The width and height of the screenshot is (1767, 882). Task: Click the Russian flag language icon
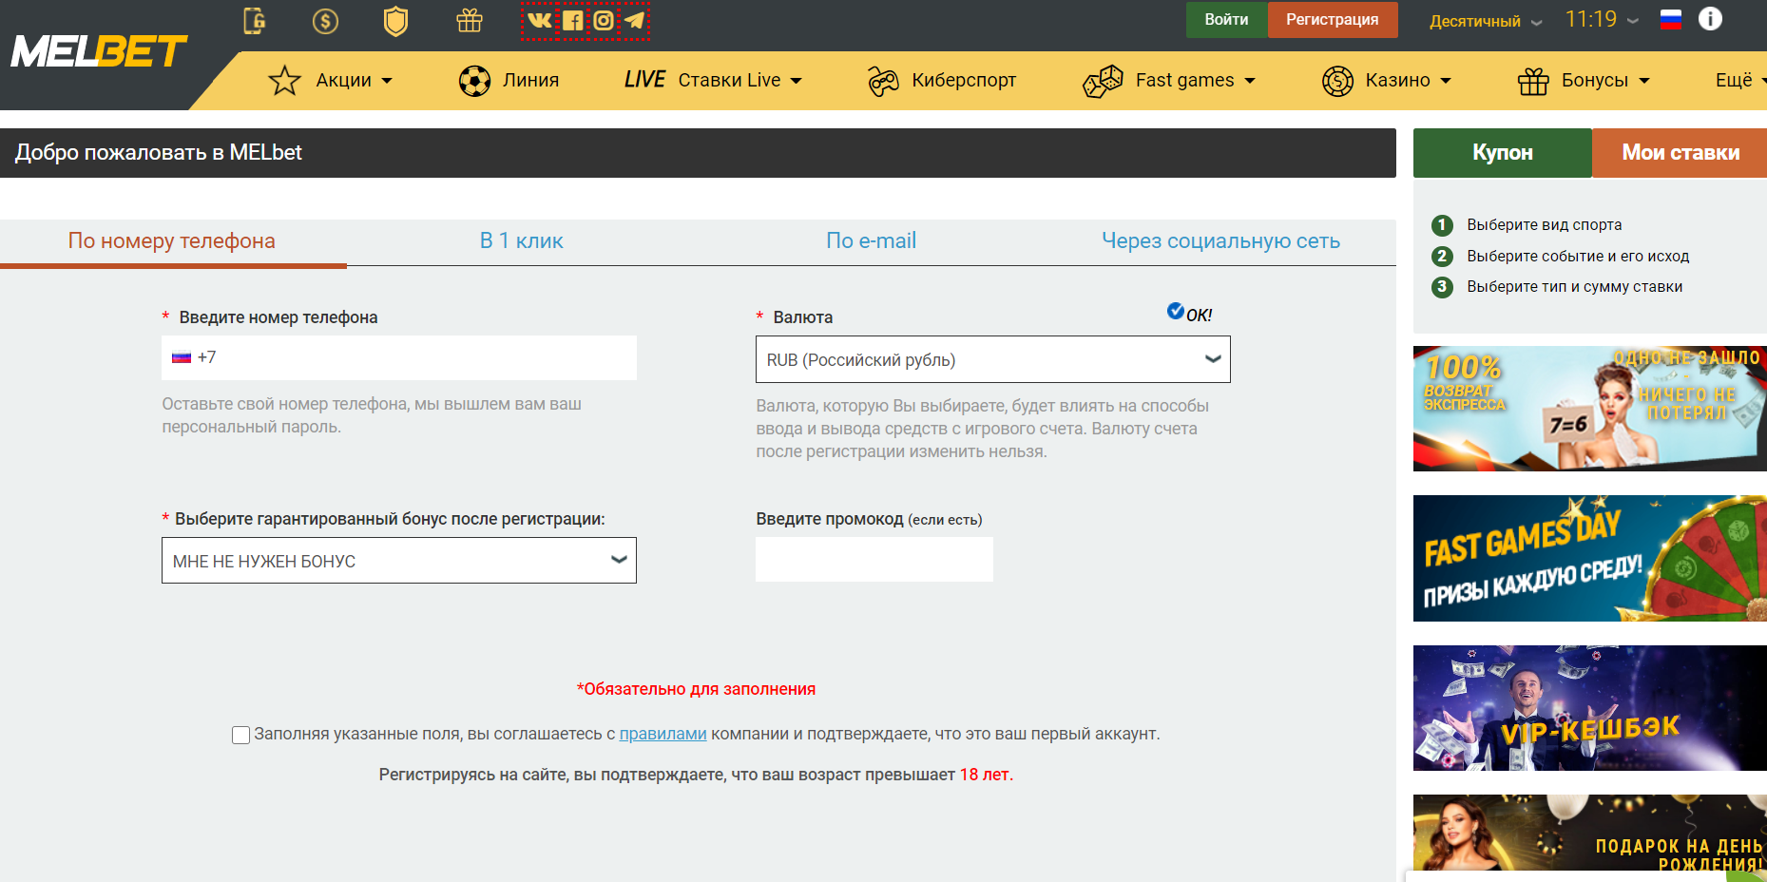click(x=1671, y=19)
